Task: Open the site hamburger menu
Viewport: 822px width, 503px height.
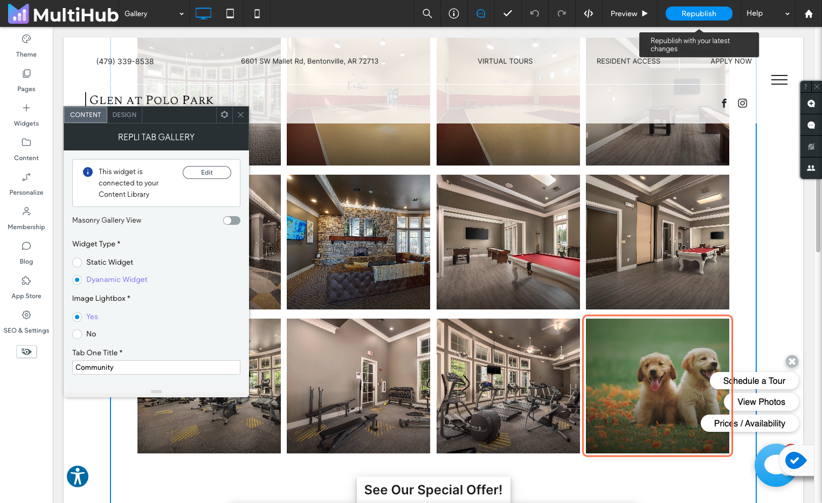Action: [779, 80]
